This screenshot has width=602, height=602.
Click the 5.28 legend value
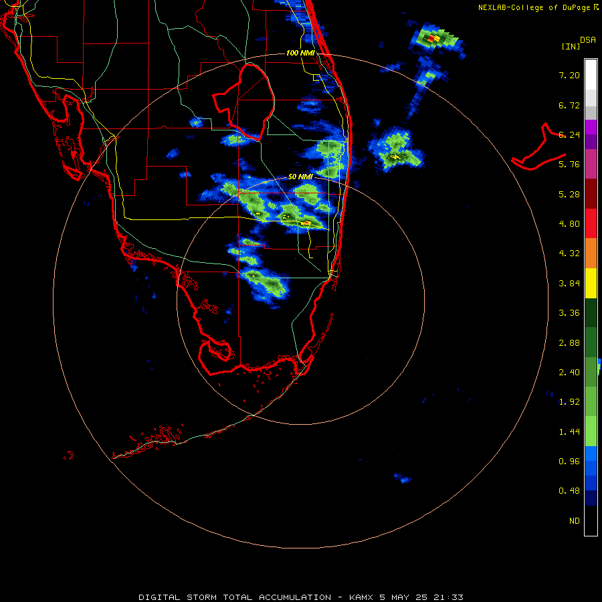pyautogui.click(x=569, y=194)
